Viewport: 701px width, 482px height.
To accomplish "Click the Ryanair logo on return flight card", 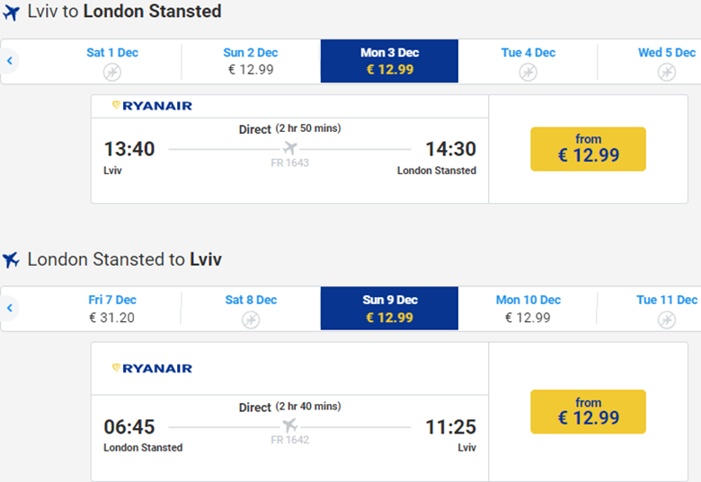I will click(152, 368).
